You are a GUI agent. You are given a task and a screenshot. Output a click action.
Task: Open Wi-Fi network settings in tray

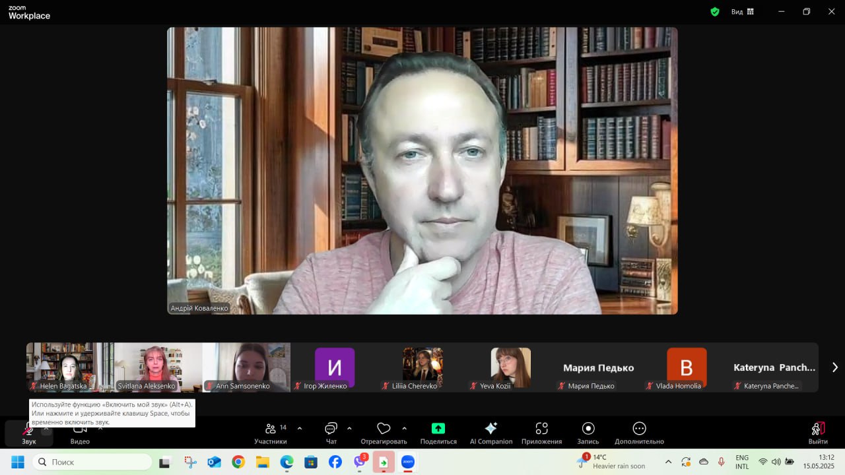(763, 462)
